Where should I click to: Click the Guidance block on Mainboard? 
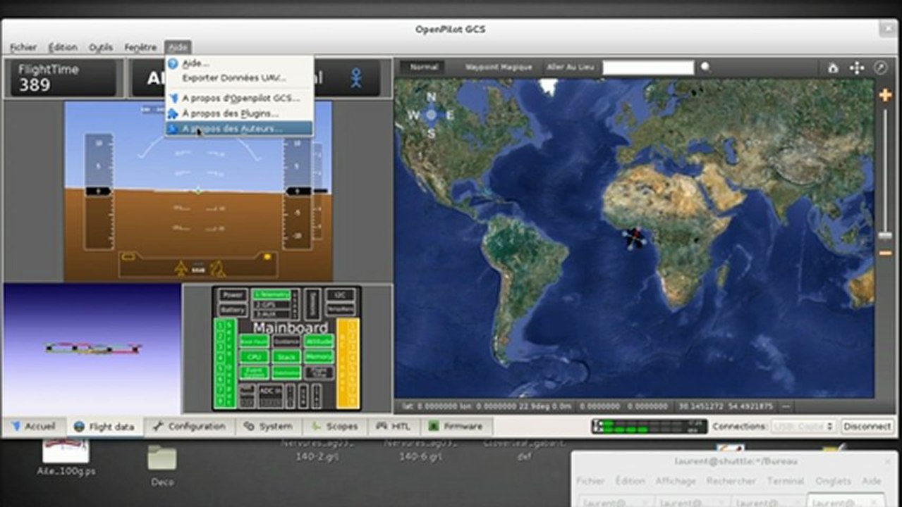(286, 341)
